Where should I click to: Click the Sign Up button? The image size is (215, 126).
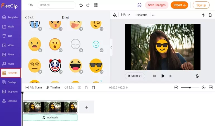(201, 5)
